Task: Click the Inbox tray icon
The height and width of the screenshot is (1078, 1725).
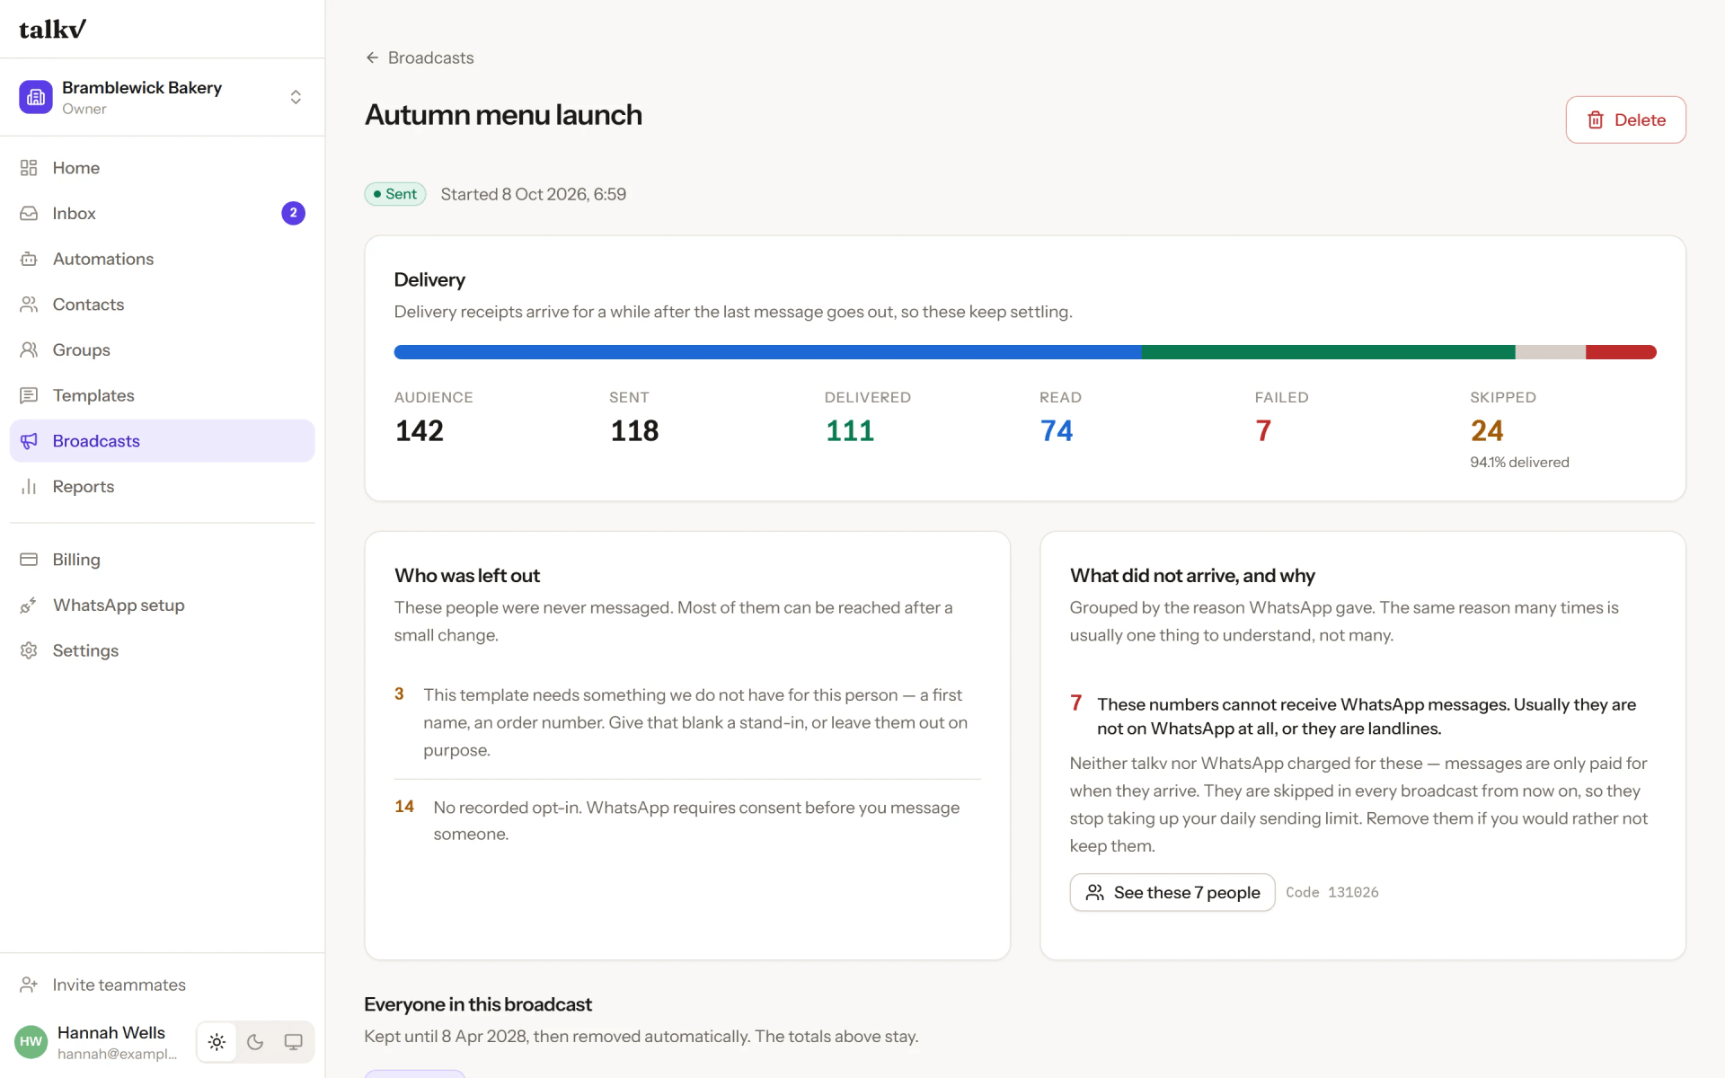Action: [x=29, y=214]
